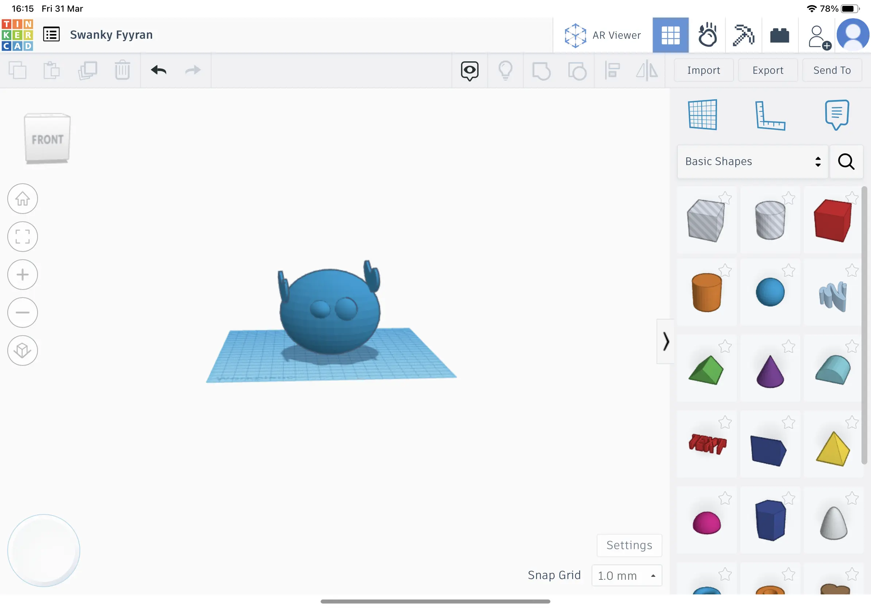The width and height of the screenshot is (871, 609).
Task: Collapse the shapes panel with the chevron
Action: point(666,341)
